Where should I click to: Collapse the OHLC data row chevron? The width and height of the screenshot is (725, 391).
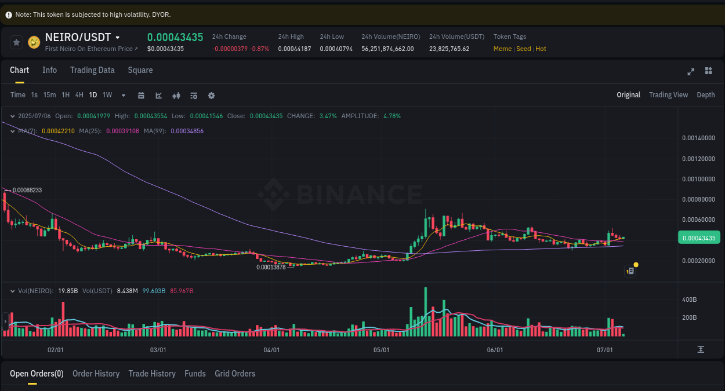12,116
